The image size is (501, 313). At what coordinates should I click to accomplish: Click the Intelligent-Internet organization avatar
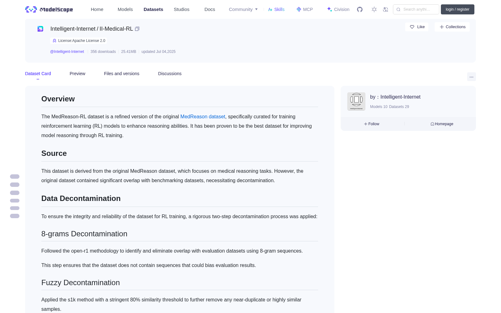[x=356, y=101]
